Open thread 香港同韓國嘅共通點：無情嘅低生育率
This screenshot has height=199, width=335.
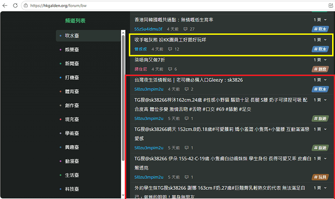[174, 20]
